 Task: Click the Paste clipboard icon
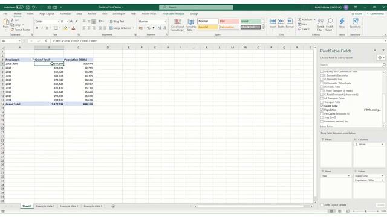coord(6,22)
